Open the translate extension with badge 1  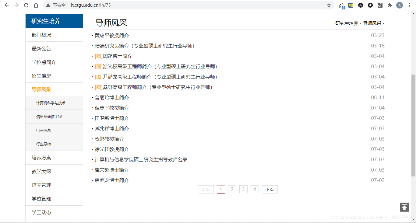(341, 5)
